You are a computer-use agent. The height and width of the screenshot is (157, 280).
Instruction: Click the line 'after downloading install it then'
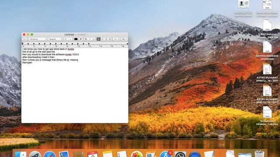coord(38,57)
